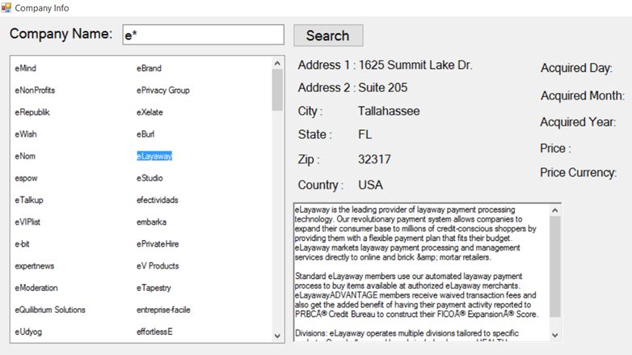Choose eRepublik from the results
The image size is (632, 355).
click(32, 112)
